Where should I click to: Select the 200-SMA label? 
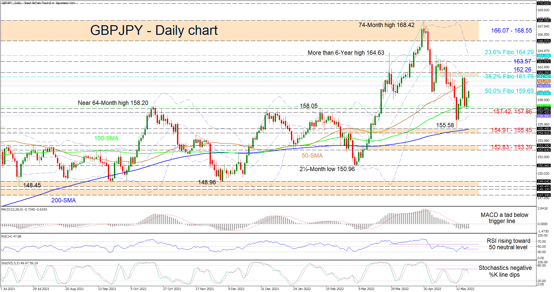(x=64, y=200)
